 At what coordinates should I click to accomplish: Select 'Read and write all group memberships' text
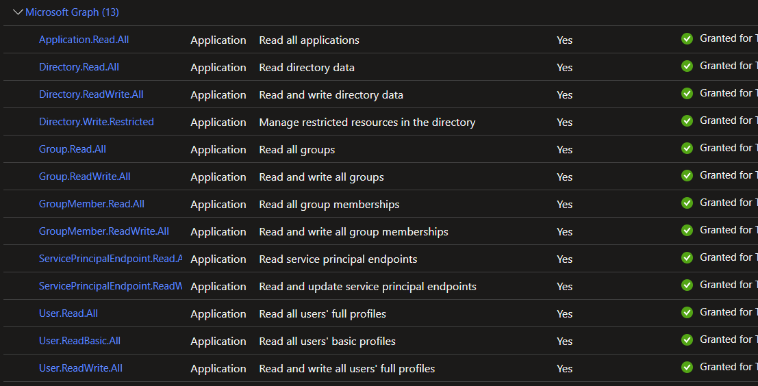pyautogui.click(x=353, y=232)
